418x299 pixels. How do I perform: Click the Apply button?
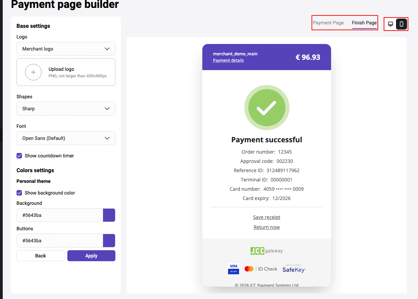(91, 256)
